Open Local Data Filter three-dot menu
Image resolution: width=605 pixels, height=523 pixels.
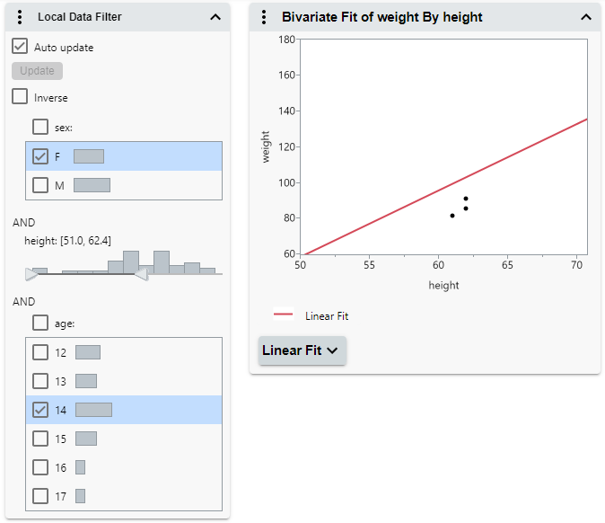pyautogui.click(x=20, y=16)
